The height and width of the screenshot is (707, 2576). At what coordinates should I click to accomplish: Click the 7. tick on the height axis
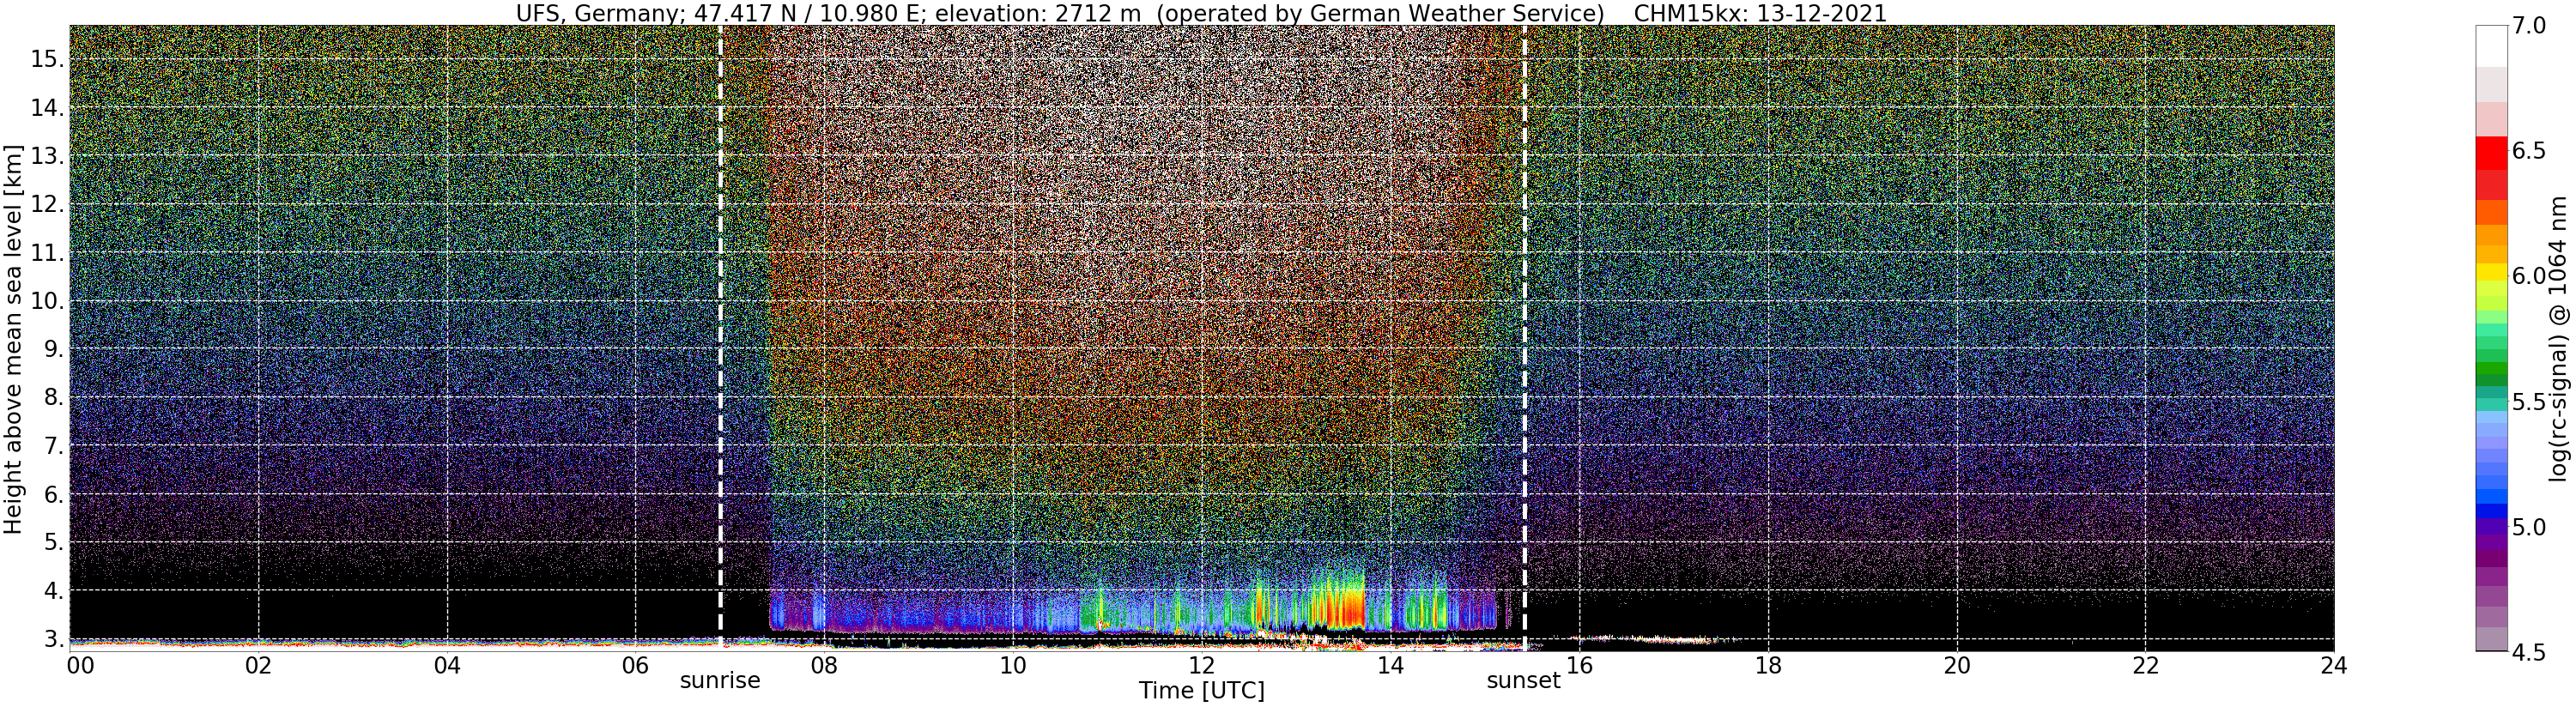pyautogui.click(x=52, y=446)
